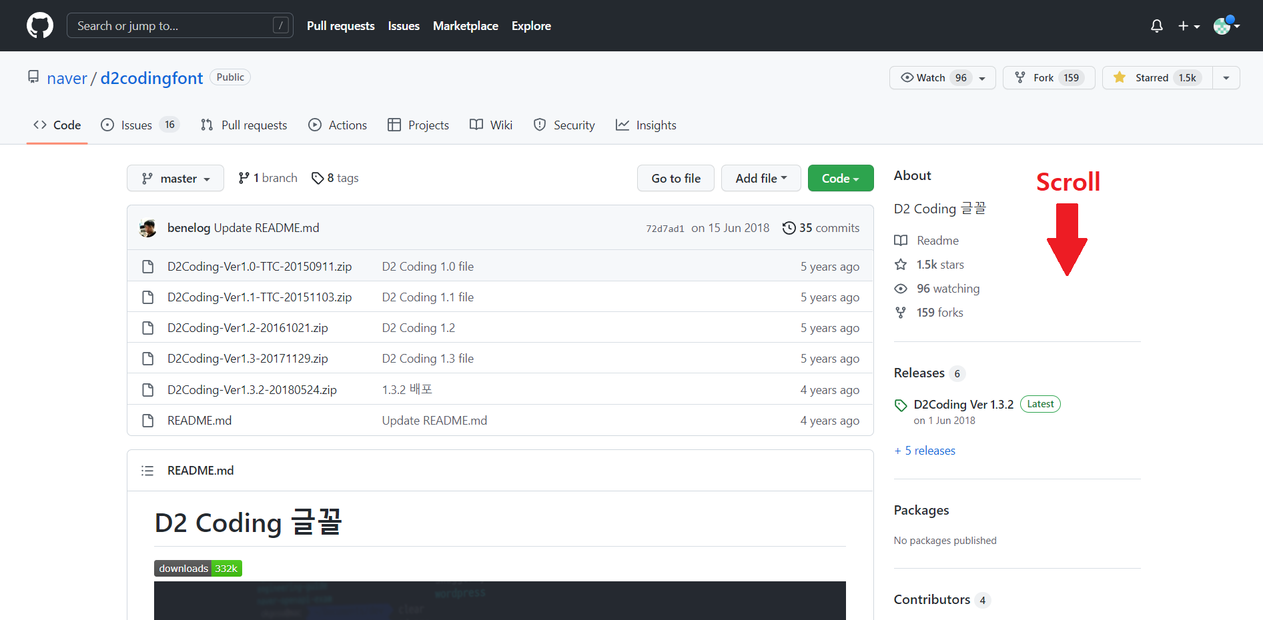Click the D2 Coding 1.2 commit message
Image resolution: width=1263 pixels, height=620 pixels.
click(x=418, y=328)
